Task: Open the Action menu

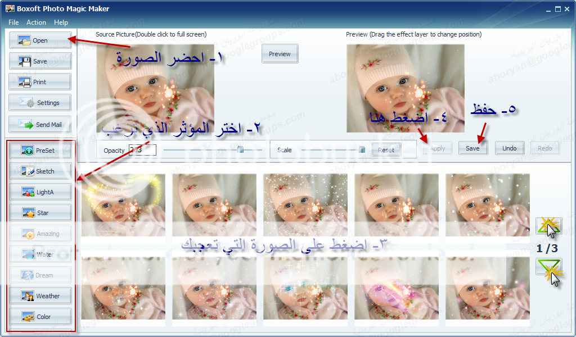Action: [x=36, y=22]
